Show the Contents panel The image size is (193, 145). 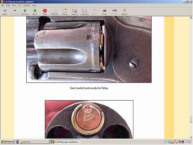point(85,12)
